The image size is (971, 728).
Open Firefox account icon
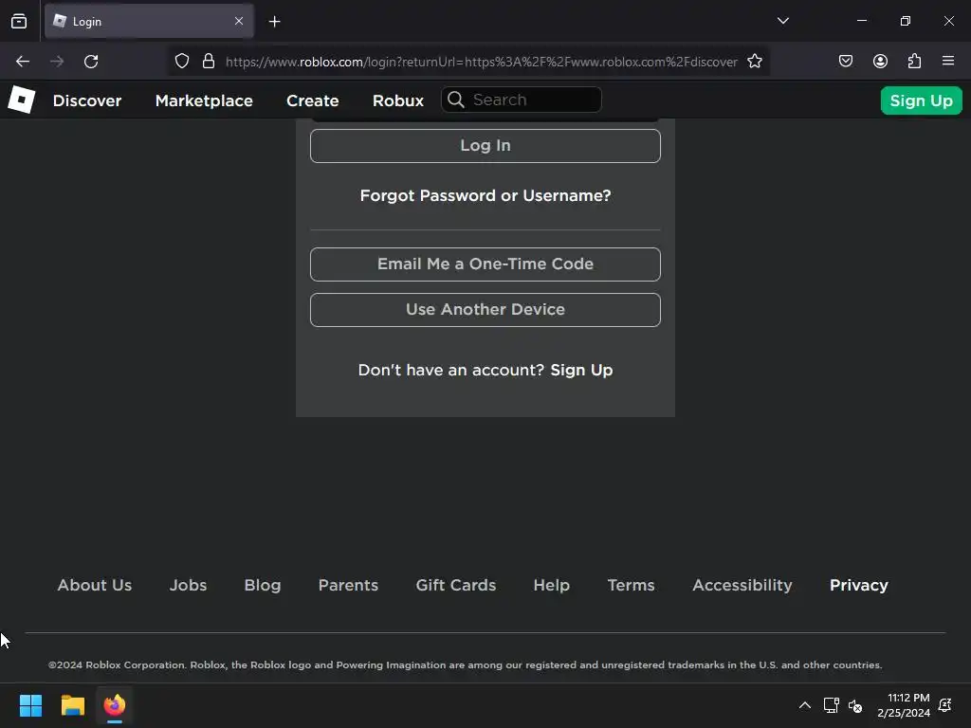pos(880,61)
